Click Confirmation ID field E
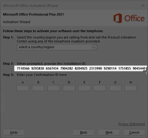 point(84,88)
